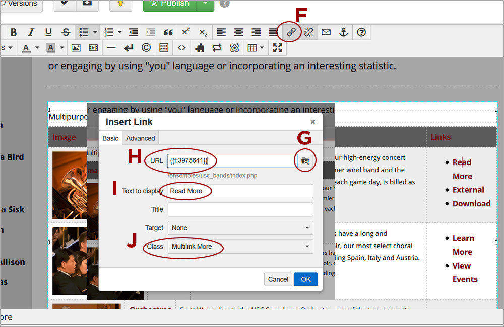
Task: Click the Insert/Edit Link chain icon
Action: pos(291,32)
